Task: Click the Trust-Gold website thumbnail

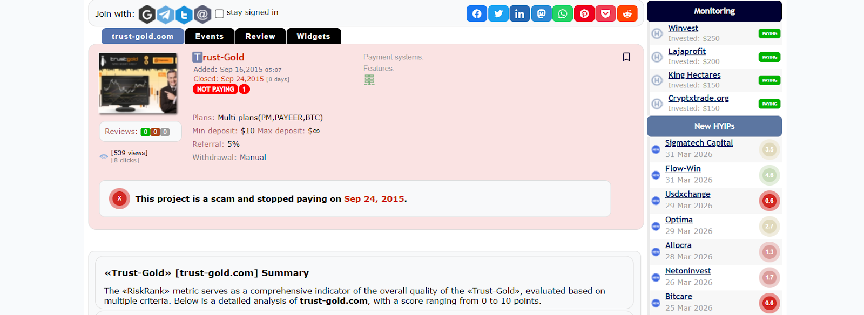Action: coord(138,84)
